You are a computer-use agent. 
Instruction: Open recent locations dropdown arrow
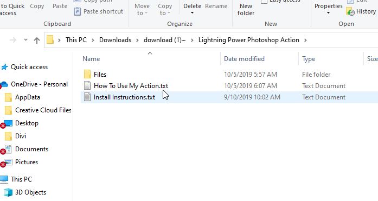(x=25, y=40)
